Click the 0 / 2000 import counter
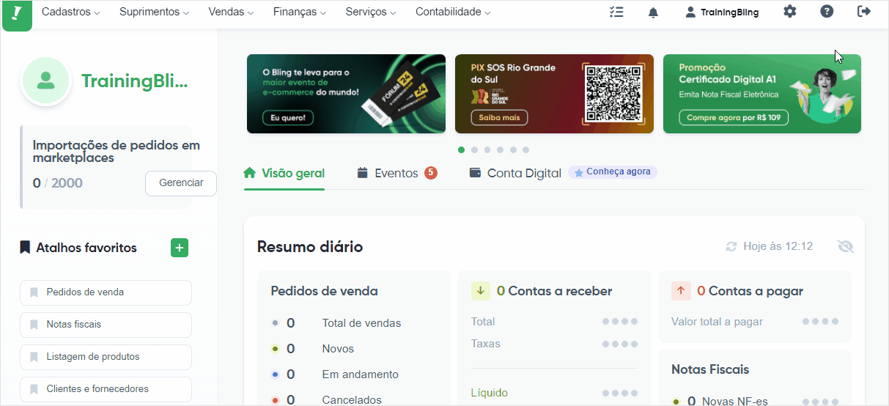889x406 pixels. [58, 183]
